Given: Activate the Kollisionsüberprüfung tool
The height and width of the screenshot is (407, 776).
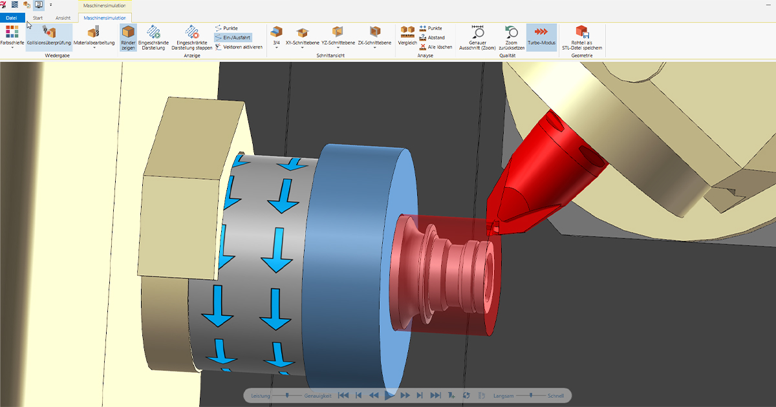Looking at the screenshot, I should click(49, 36).
